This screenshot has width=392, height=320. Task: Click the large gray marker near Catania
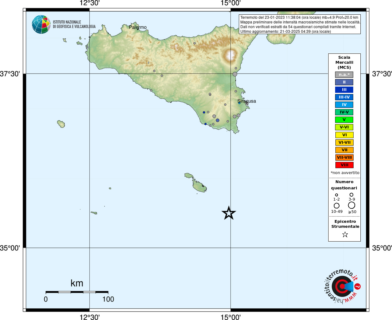(x=235, y=74)
